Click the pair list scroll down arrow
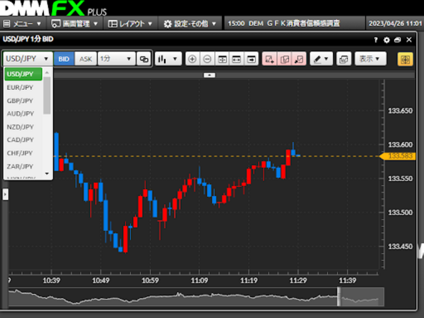This screenshot has height=318, width=424. [x=47, y=174]
